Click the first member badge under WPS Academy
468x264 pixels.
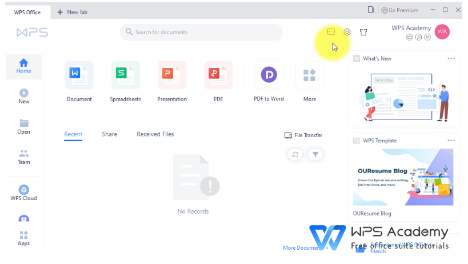pyautogui.click(x=410, y=37)
